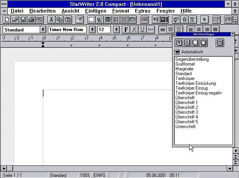The image size is (239, 178).
Task: Toggle underline with the U button
Action: pos(142,30)
